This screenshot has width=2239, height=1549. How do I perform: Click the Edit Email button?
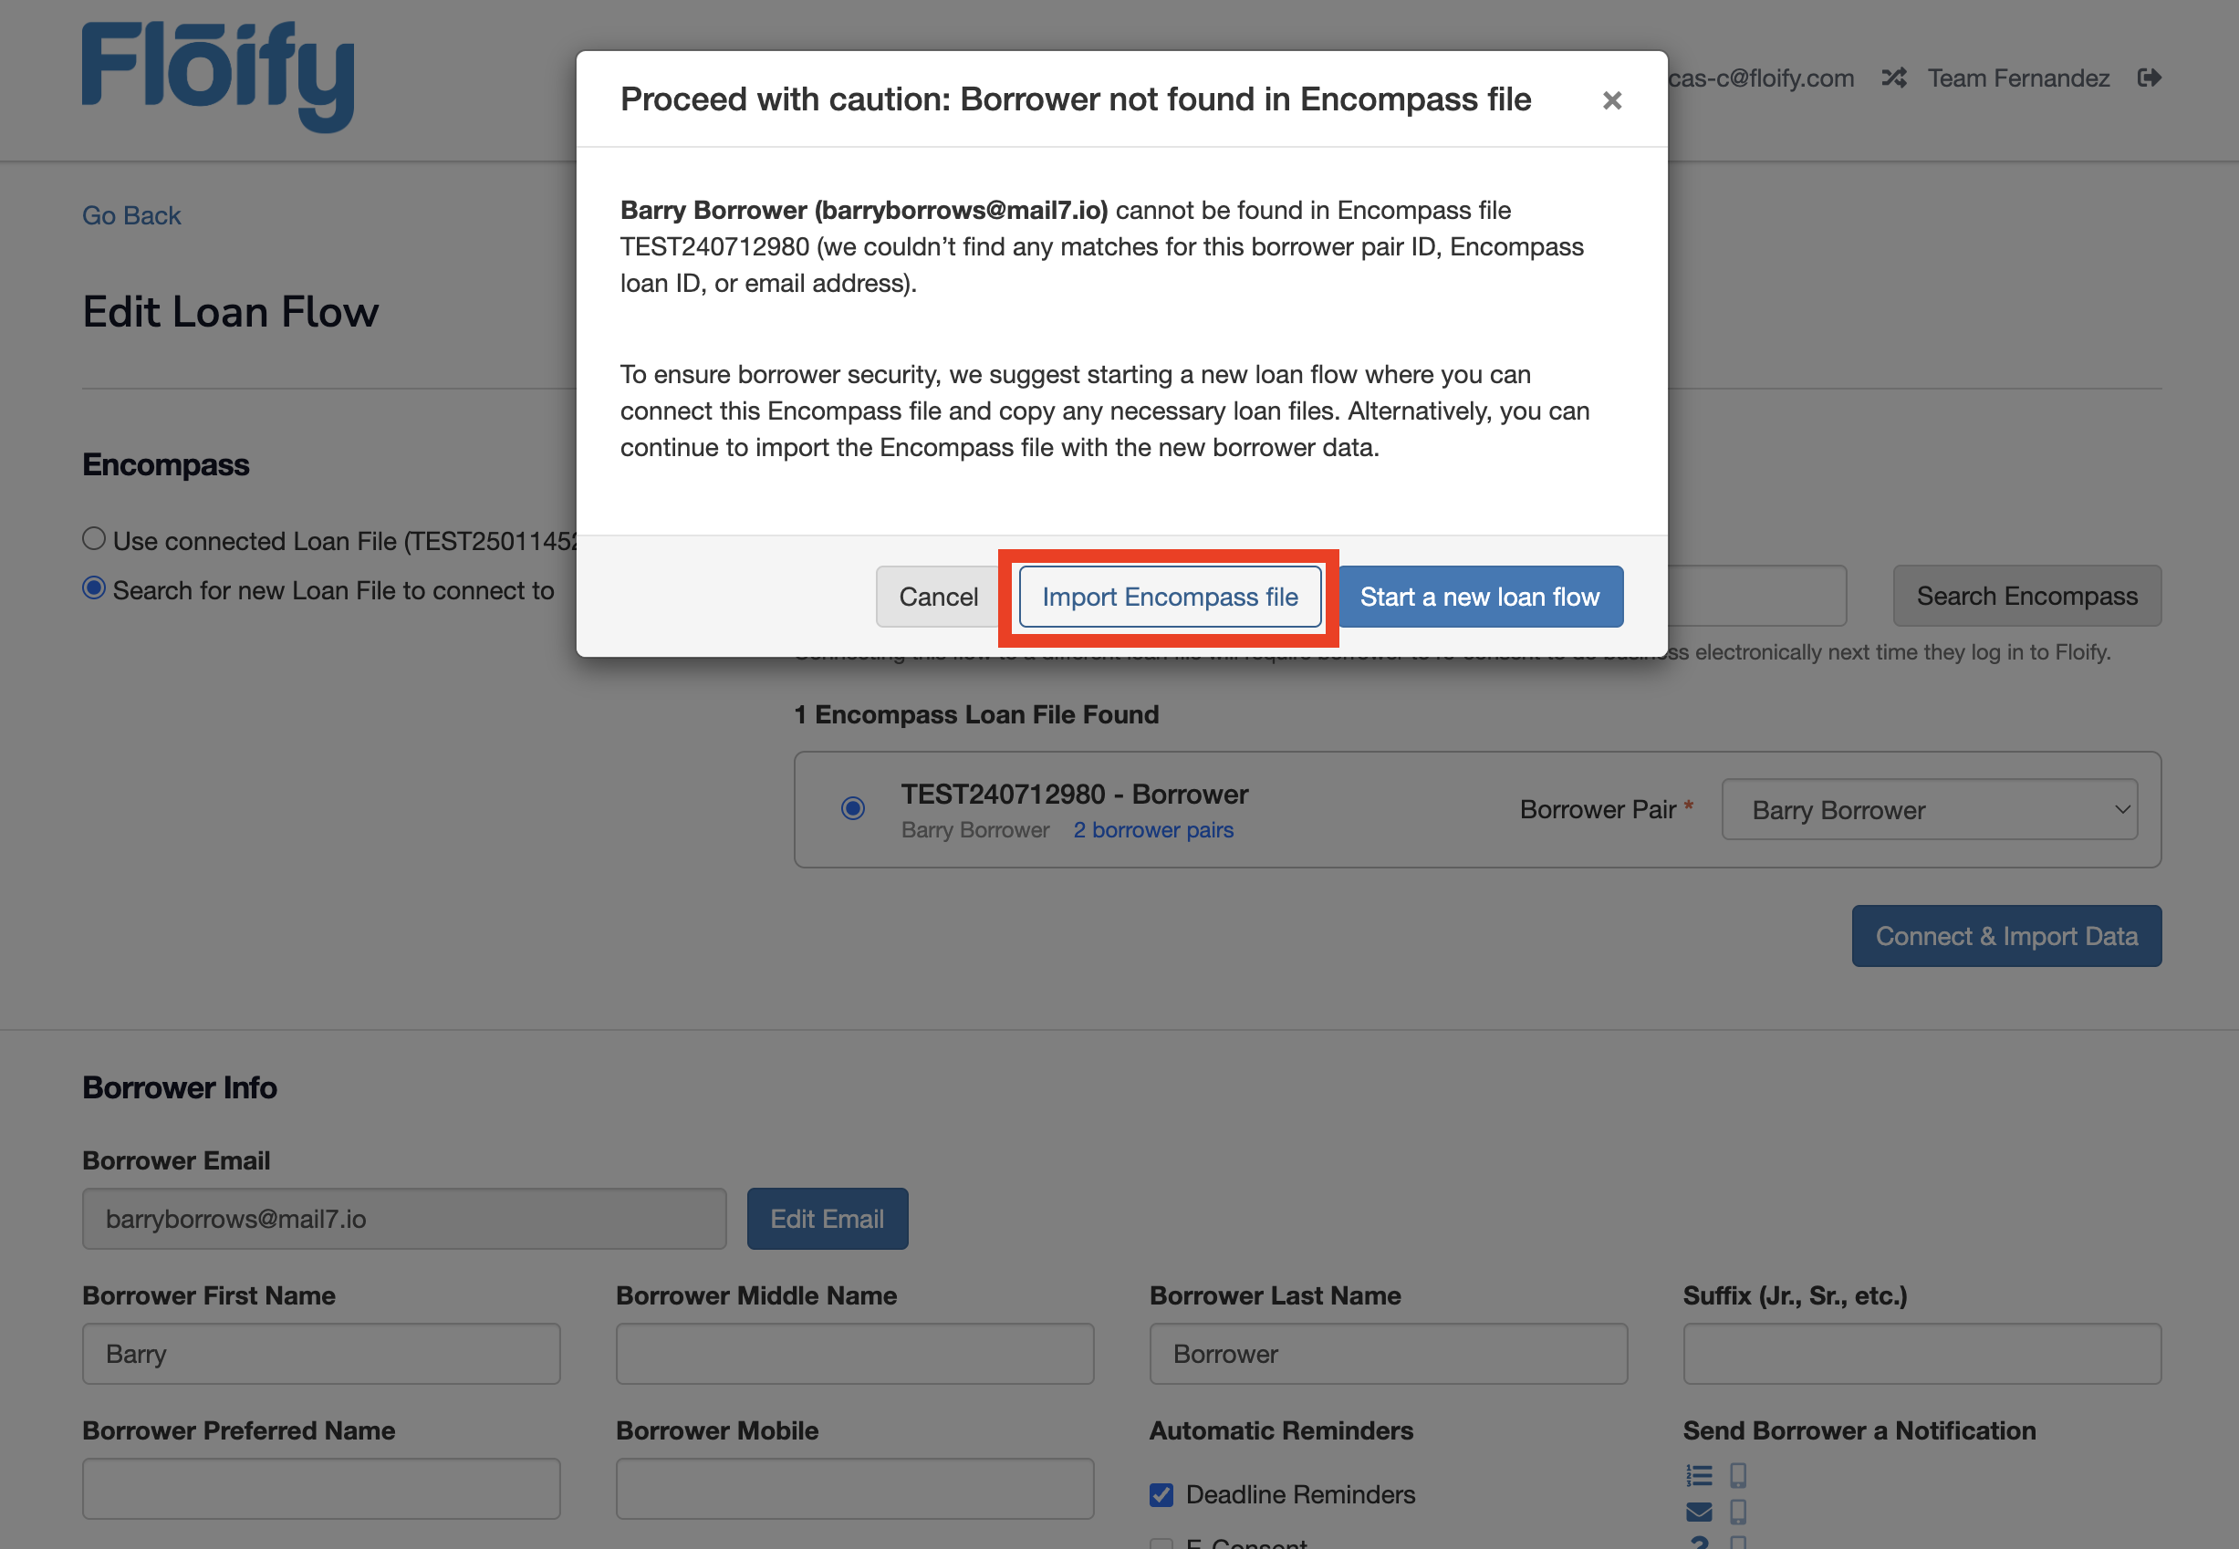click(x=827, y=1219)
